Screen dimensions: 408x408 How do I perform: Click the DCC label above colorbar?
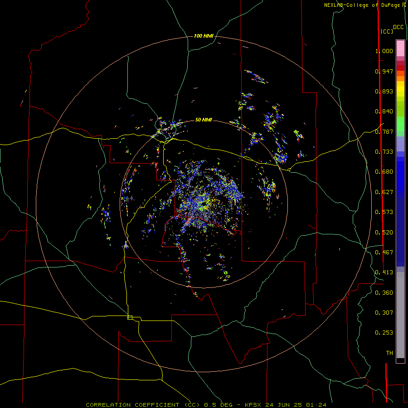click(x=398, y=27)
